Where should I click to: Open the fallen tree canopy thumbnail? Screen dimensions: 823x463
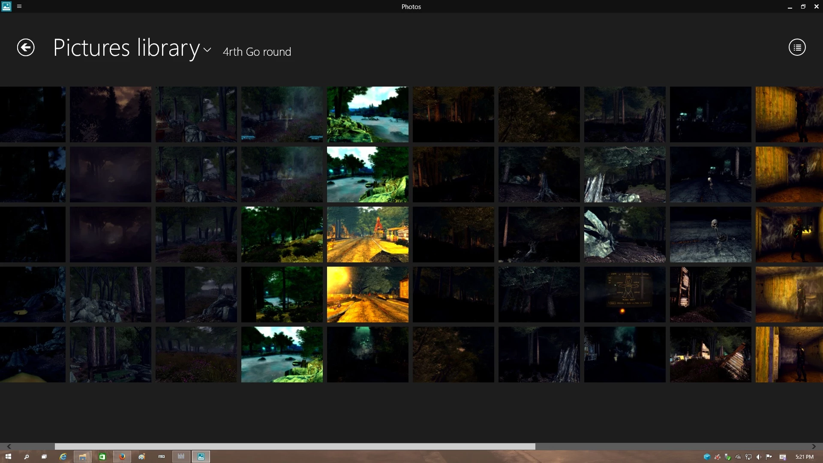click(625, 174)
